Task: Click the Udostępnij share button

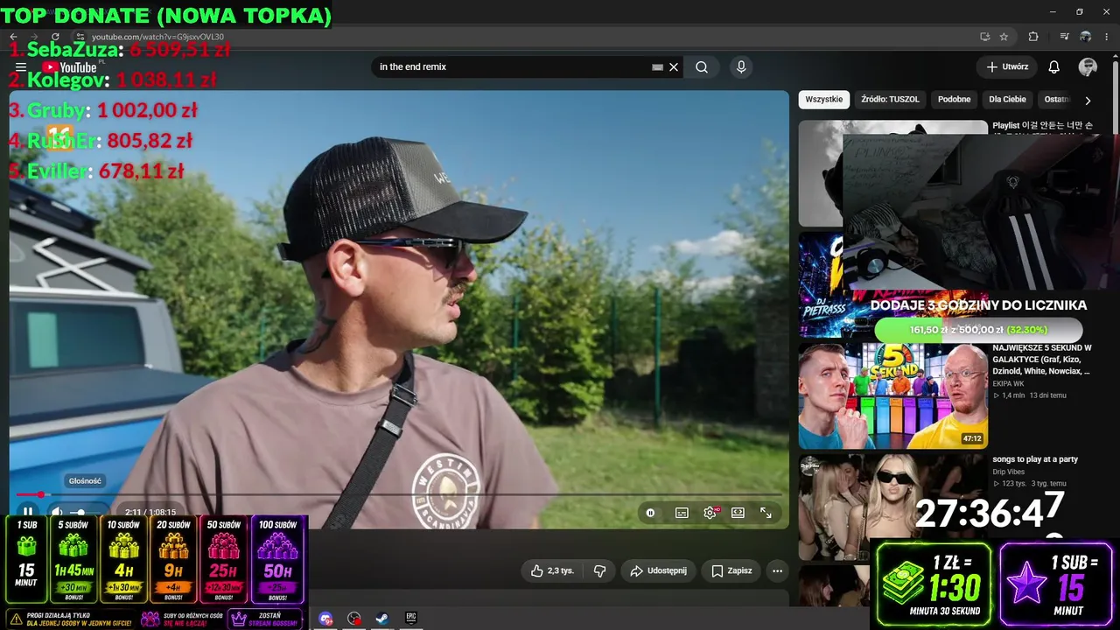Action: [658, 570]
